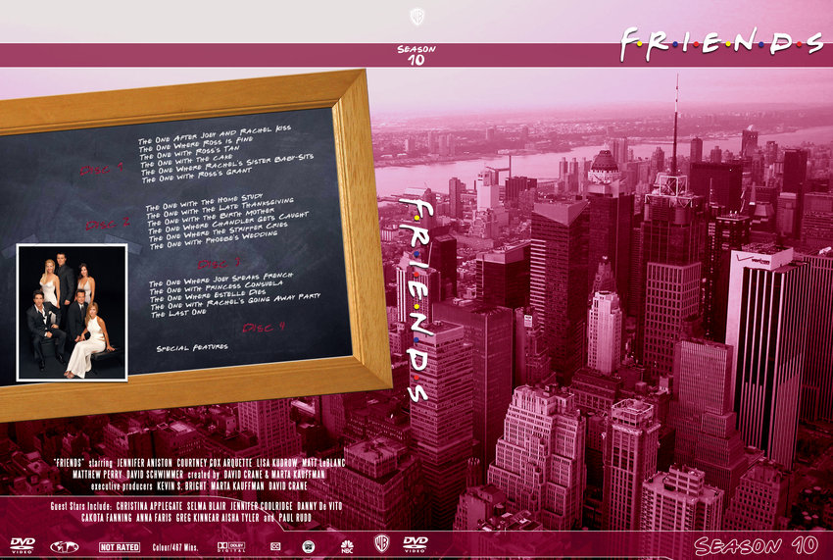833x560 pixels.
Task: Click the red Disc 3 heading
Action: [220, 263]
